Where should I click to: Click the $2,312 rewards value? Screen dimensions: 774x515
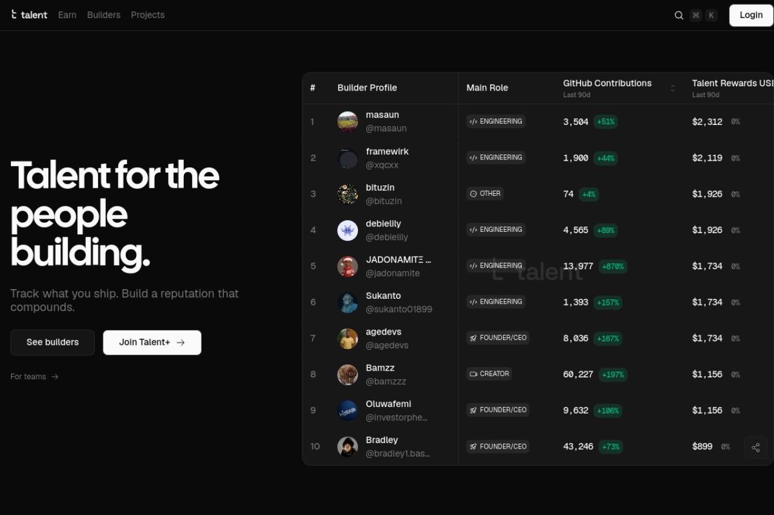point(707,122)
